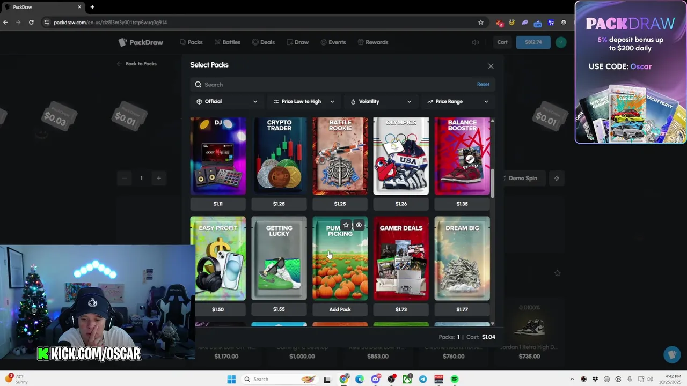
Task: Go back in browser
Action: (5, 23)
